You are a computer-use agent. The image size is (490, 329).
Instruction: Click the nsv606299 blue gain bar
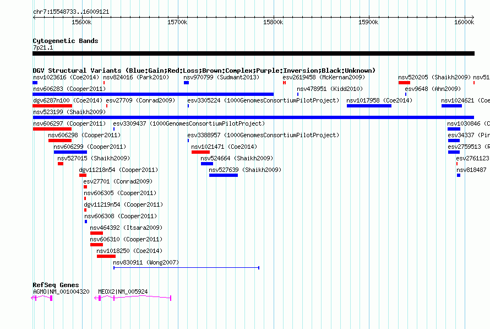click(70, 152)
